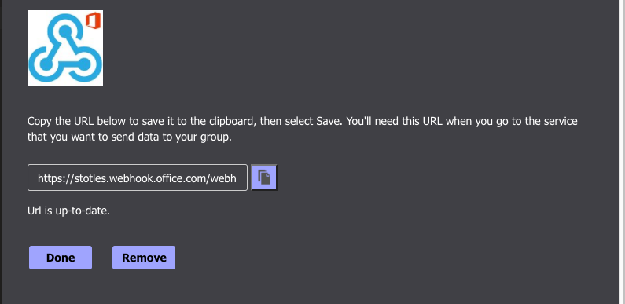Select Done to finish webhook setup

click(61, 258)
